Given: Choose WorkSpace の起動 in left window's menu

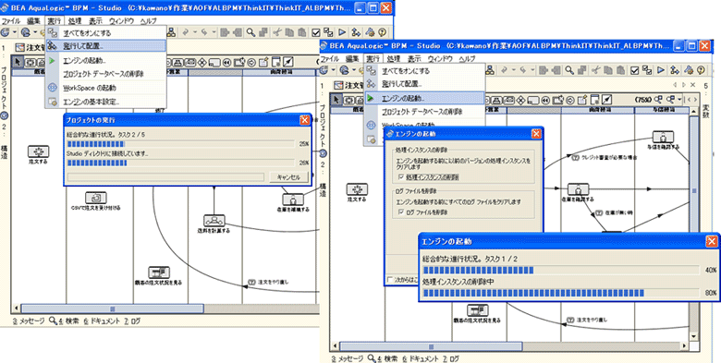Looking at the screenshot, I should coord(106,88).
